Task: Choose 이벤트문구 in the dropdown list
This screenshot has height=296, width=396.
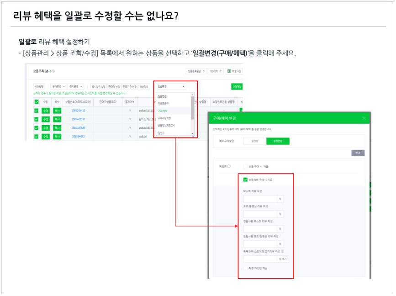Action: tap(163, 103)
